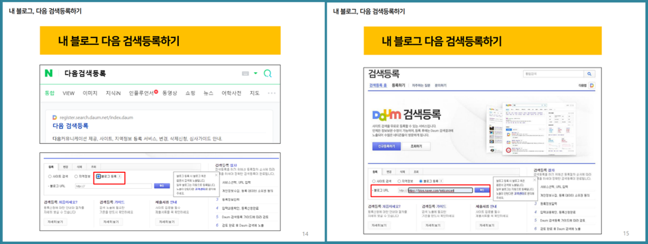This screenshot has width=648, height=244.
Task: Click the Naver magnifier search icon on slide 14
Action: (268, 73)
